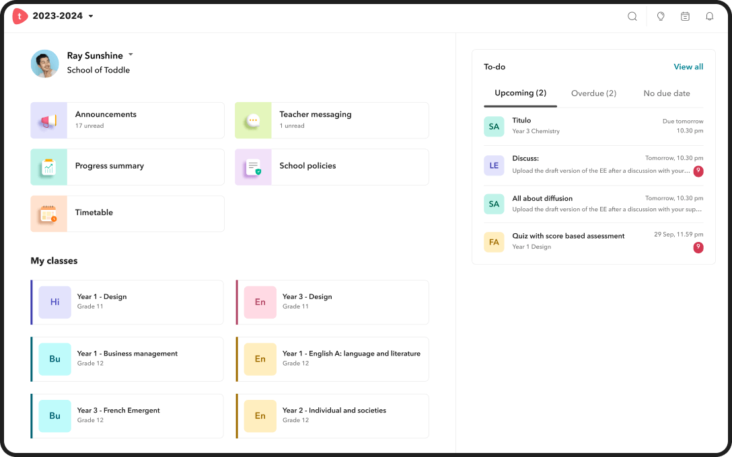Open Year 1 - English A: language and literature
This screenshot has height=457, width=732.
click(x=332, y=359)
